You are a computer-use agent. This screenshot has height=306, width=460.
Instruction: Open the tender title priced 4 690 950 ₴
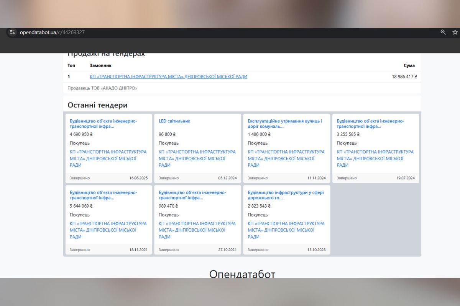pos(103,124)
